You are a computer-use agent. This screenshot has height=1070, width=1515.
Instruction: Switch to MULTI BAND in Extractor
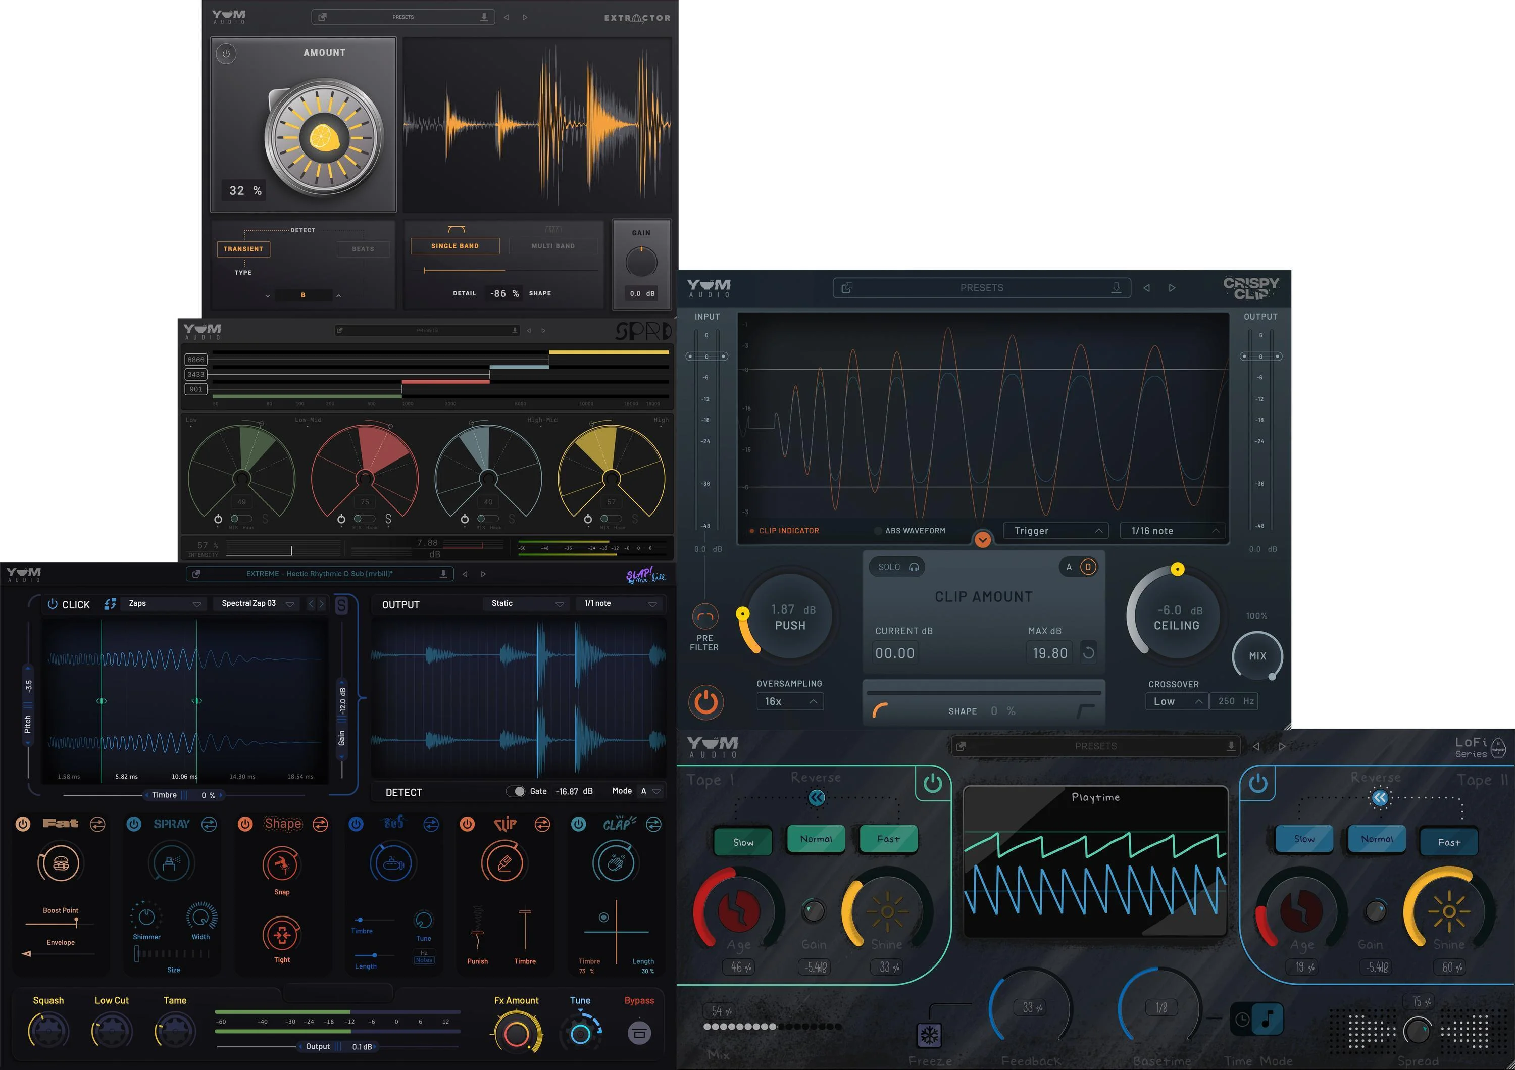click(553, 246)
